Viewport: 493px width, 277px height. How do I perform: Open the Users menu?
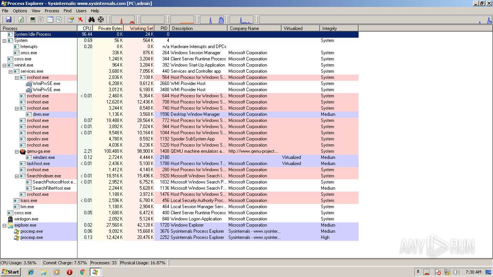[x=81, y=11]
